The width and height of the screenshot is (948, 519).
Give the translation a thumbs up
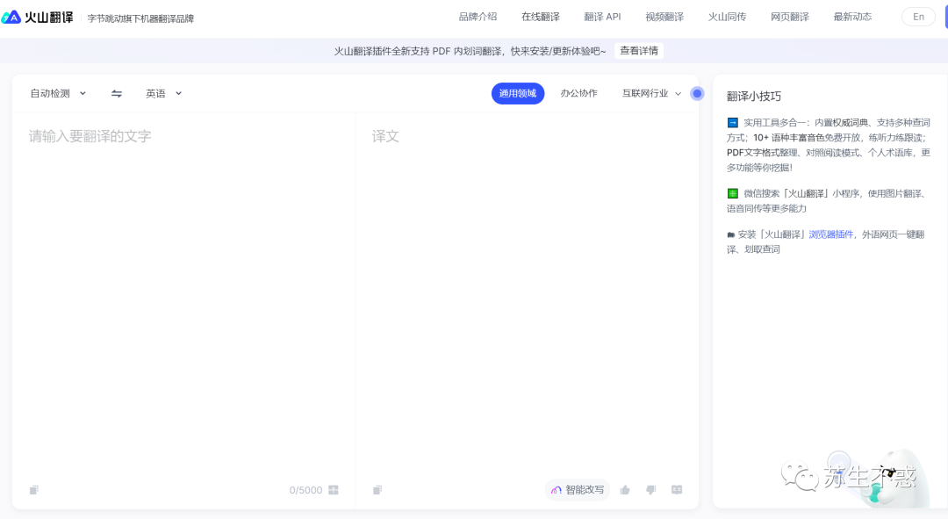[x=625, y=490]
